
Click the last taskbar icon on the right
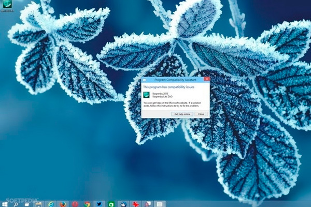pos(148,204)
